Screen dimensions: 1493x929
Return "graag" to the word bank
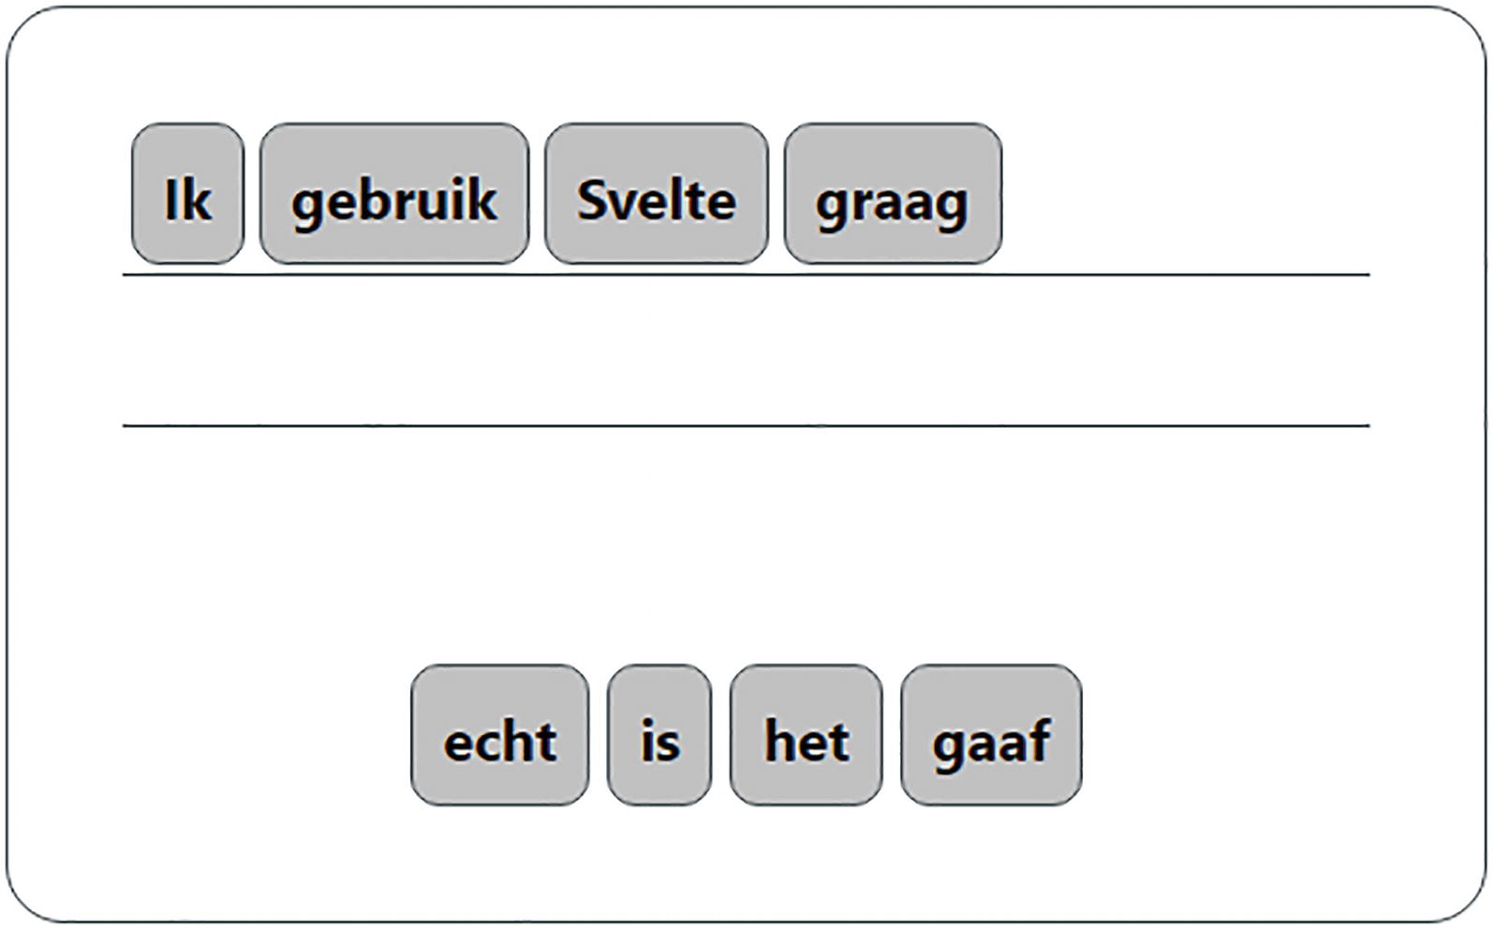pos(893,194)
